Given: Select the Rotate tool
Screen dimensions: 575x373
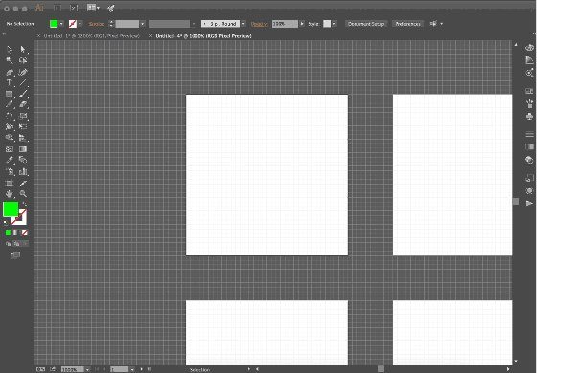Looking at the screenshot, I should (10, 116).
